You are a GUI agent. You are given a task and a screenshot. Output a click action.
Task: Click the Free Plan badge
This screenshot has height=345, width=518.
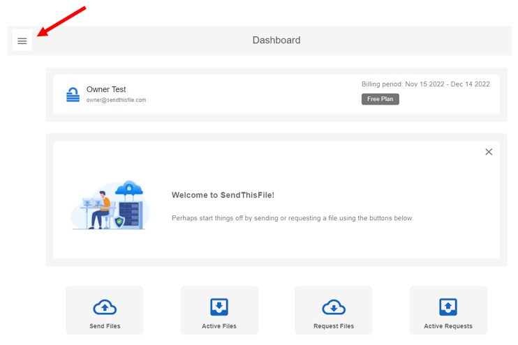[x=380, y=99]
